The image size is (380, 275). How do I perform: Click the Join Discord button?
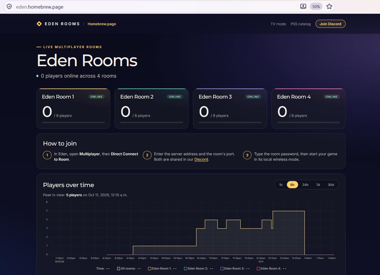pyautogui.click(x=330, y=24)
